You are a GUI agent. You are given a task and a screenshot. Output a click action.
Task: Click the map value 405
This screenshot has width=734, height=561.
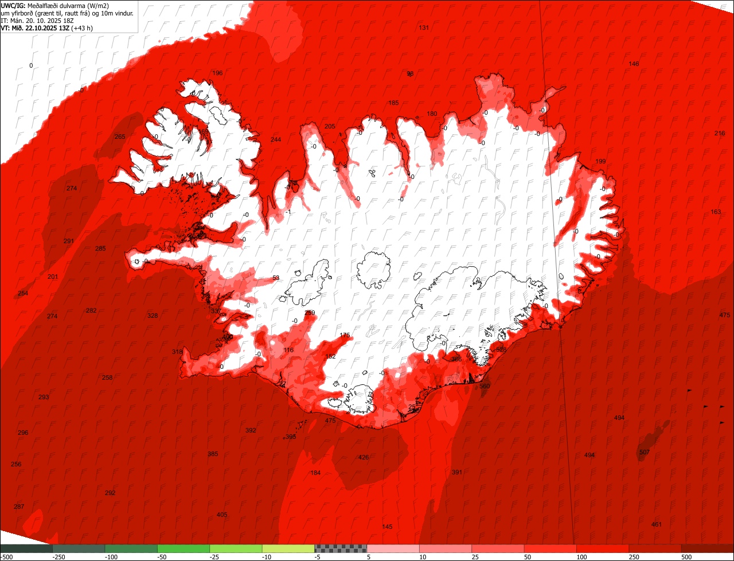click(x=222, y=515)
